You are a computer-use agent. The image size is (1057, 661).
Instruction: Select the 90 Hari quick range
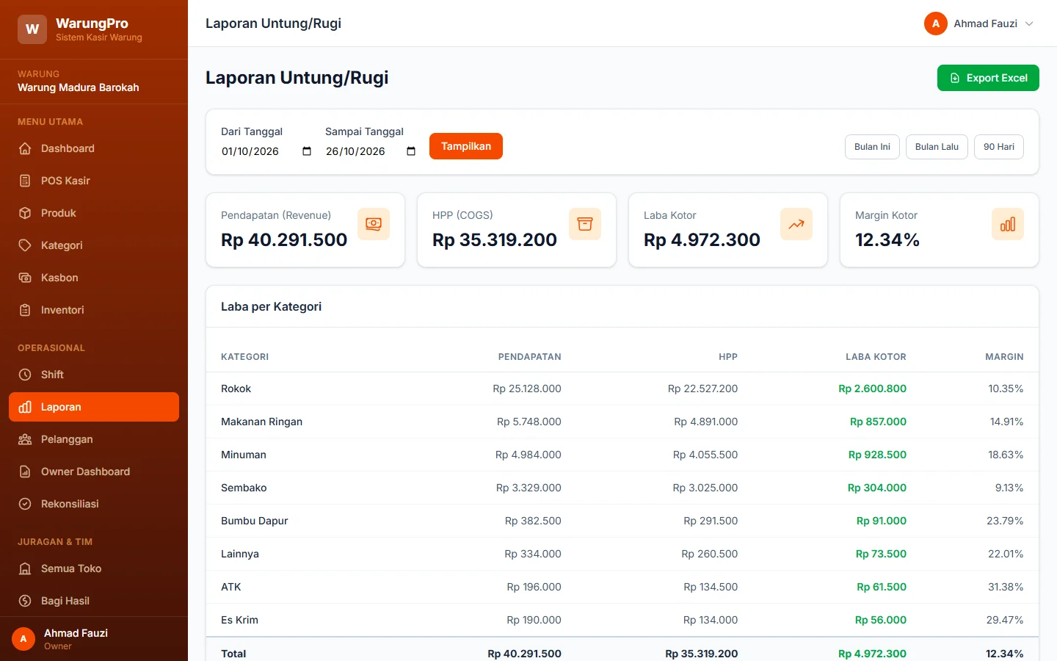[x=999, y=147]
